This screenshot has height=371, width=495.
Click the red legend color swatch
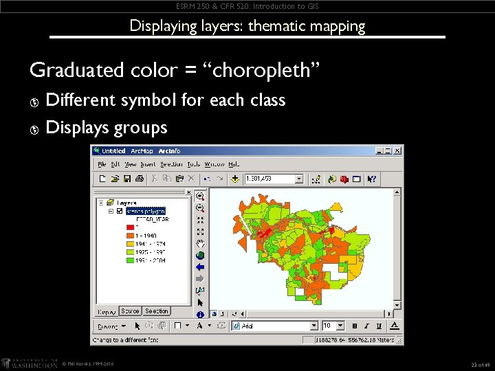pyautogui.click(x=130, y=227)
